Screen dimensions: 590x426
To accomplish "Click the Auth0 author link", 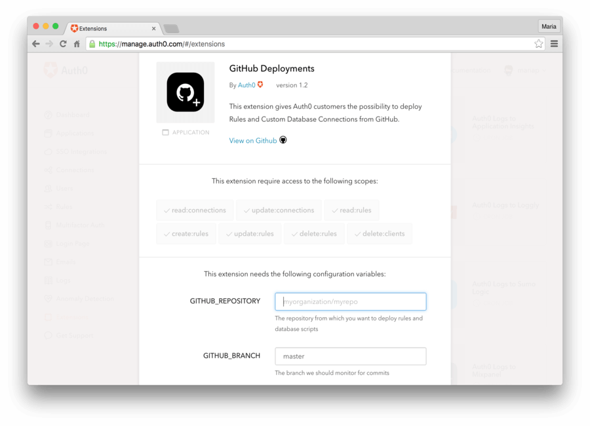I will click(246, 85).
